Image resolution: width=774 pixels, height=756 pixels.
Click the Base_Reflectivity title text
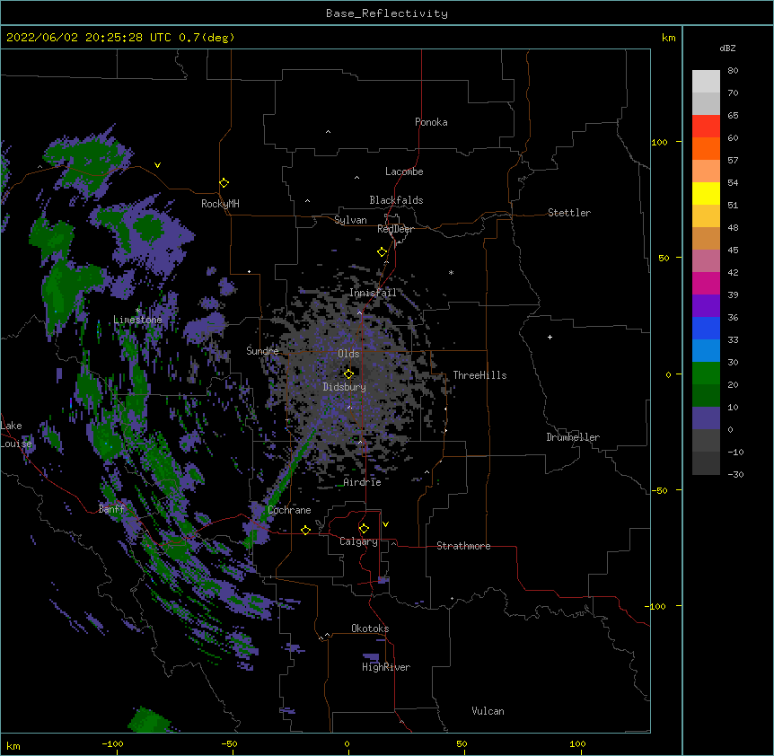point(387,13)
